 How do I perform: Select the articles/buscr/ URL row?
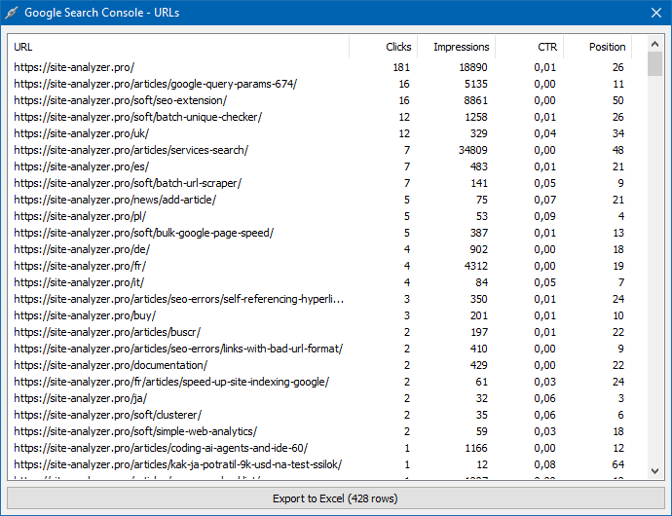(318, 332)
